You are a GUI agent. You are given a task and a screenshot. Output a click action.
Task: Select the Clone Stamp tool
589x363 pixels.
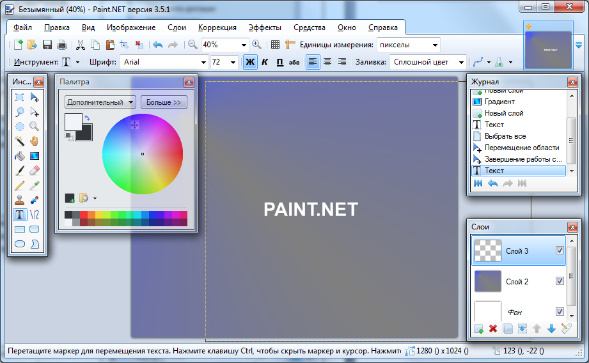pyautogui.click(x=20, y=199)
